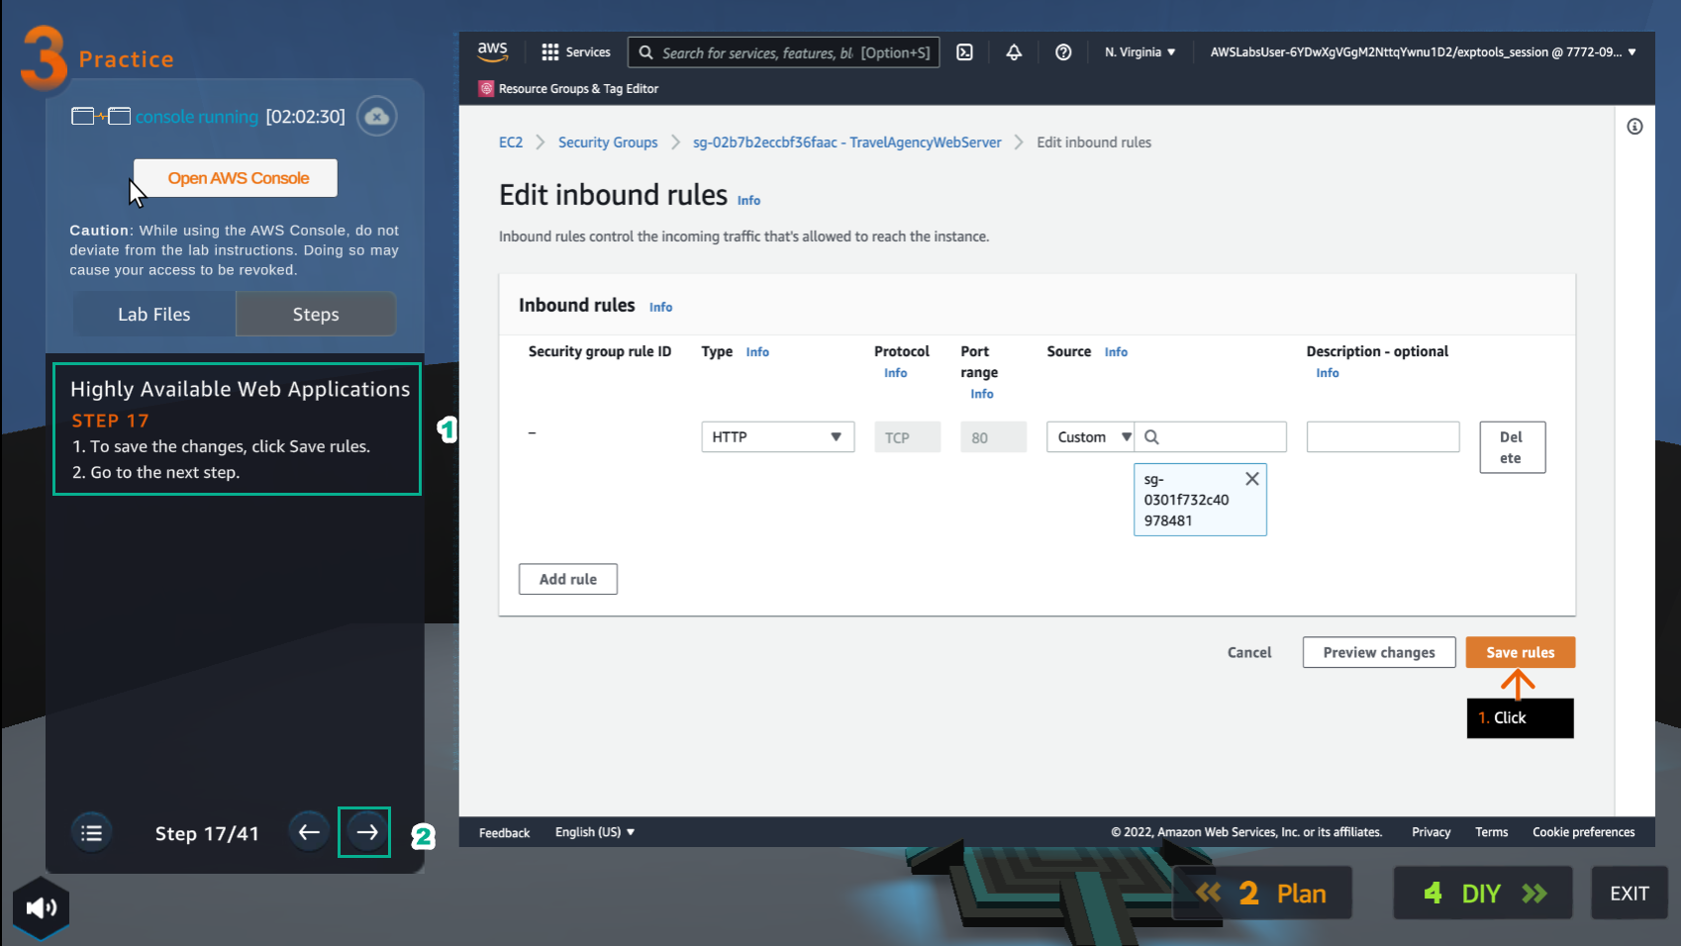Open the English (US) language dropdown
1681x946 pixels.
tap(594, 832)
